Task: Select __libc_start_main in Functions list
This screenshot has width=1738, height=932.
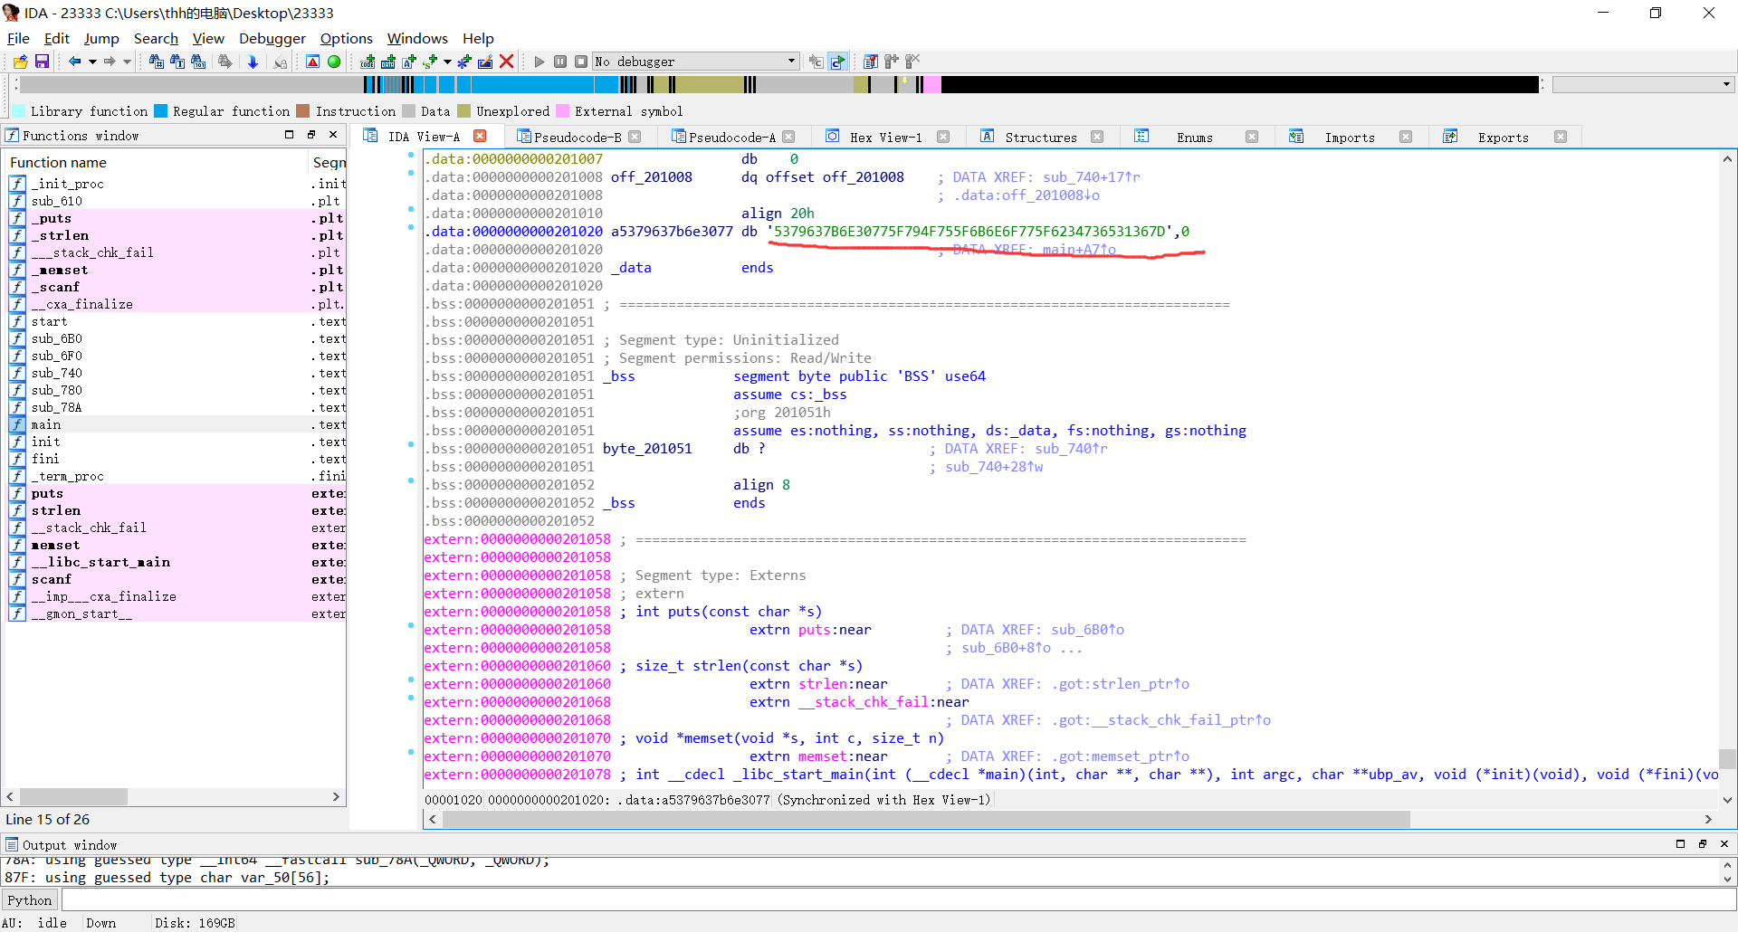Action: tap(177, 562)
